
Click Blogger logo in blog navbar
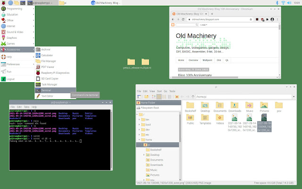(173, 25)
